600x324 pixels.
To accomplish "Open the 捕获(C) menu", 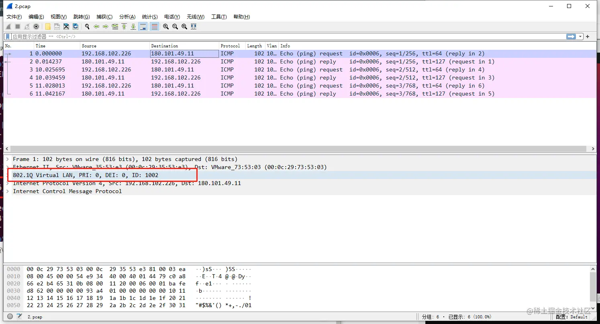I will [x=104, y=17].
